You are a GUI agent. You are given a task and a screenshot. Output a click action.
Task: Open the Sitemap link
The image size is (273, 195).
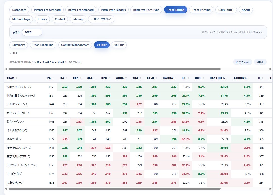point(78,19)
